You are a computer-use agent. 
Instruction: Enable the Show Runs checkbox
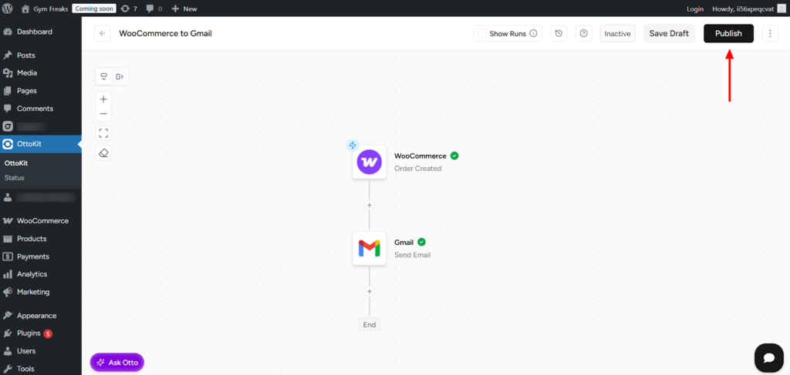pyautogui.click(x=482, y=34)
